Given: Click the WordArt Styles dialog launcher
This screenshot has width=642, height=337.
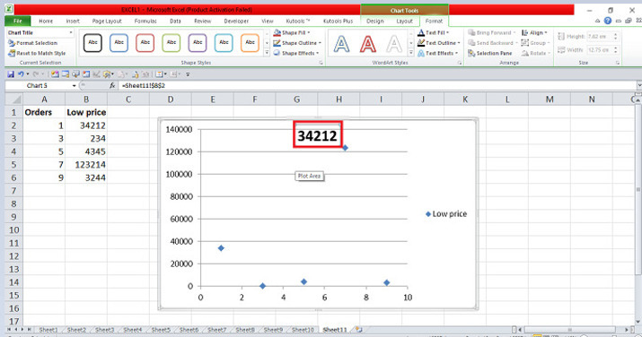Looking at the screenshot, I should (x=460, y=63).
